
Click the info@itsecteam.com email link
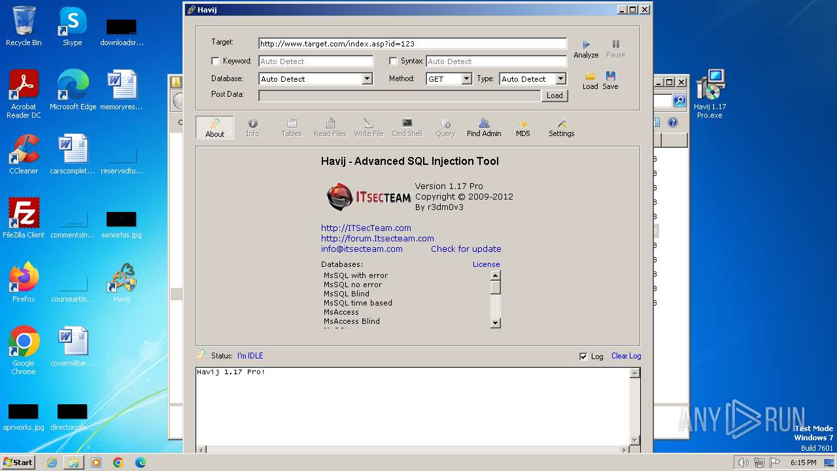(x=362, y=249)
